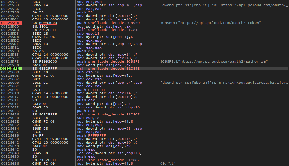Select address 003295E1 xor eax,eax row
The width and height of the screenshot is (289, 166).
coord(10,47)
